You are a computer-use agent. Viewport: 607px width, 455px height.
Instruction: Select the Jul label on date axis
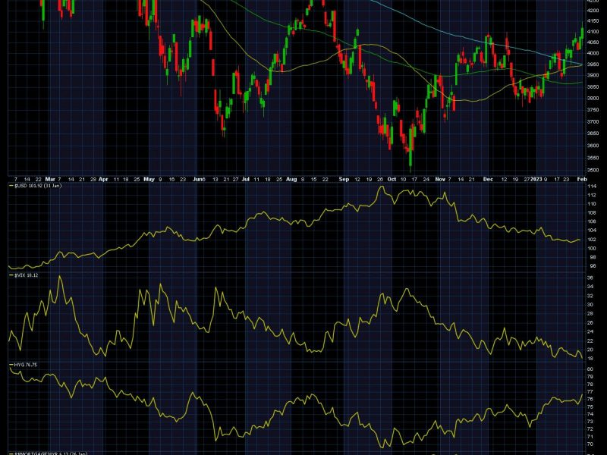(246, 179)
